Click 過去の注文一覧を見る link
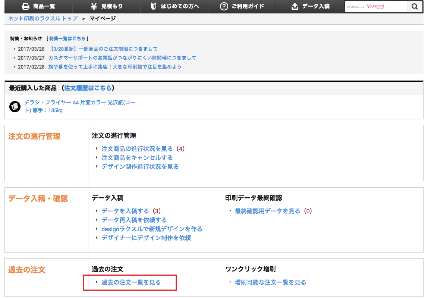Image resolution: width=428 pixels, height=298 pixels. (x=131, y=282)
